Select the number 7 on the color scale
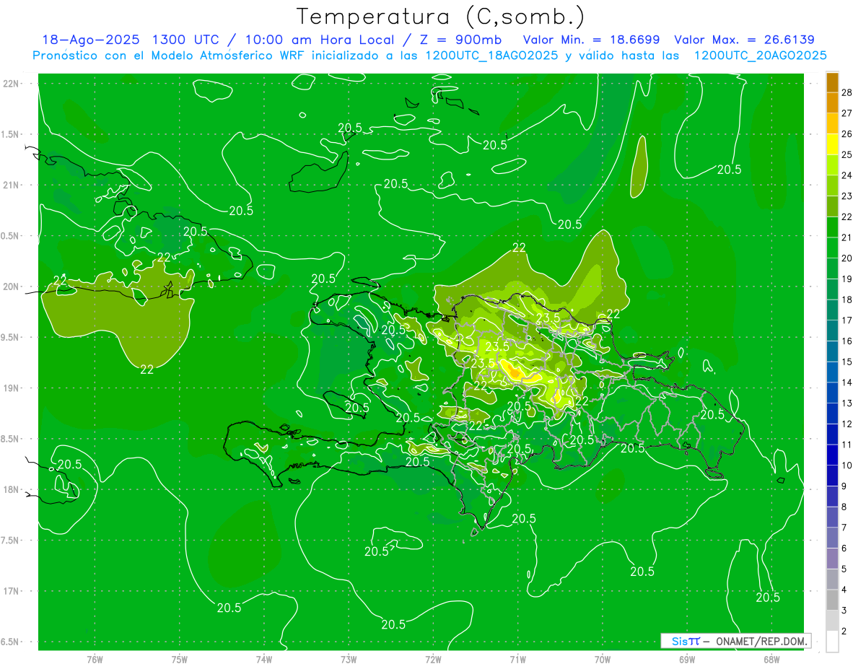The height and width of the screenshot is (669, 866). [x=844, y=528]
